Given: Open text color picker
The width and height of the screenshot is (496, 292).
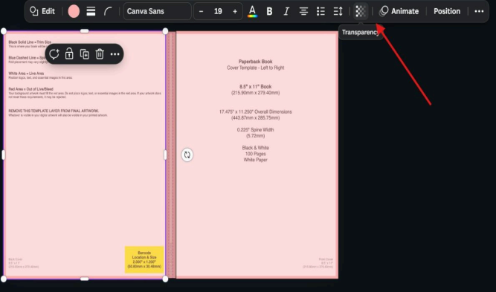Looking at the screenshot, I should pyautogui.click(x=252, y=11).
